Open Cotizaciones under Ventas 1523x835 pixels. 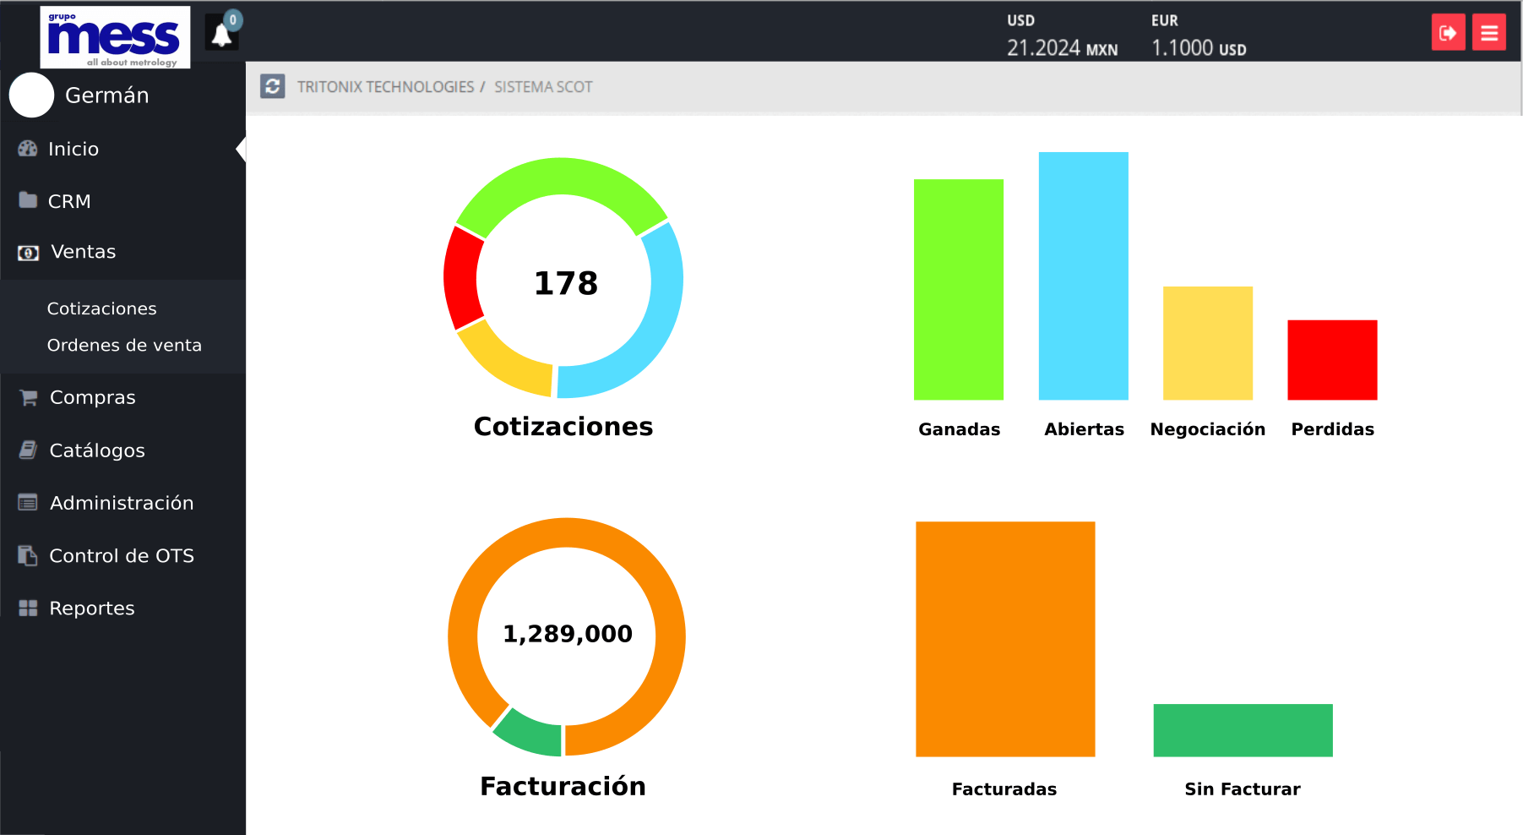101,308
